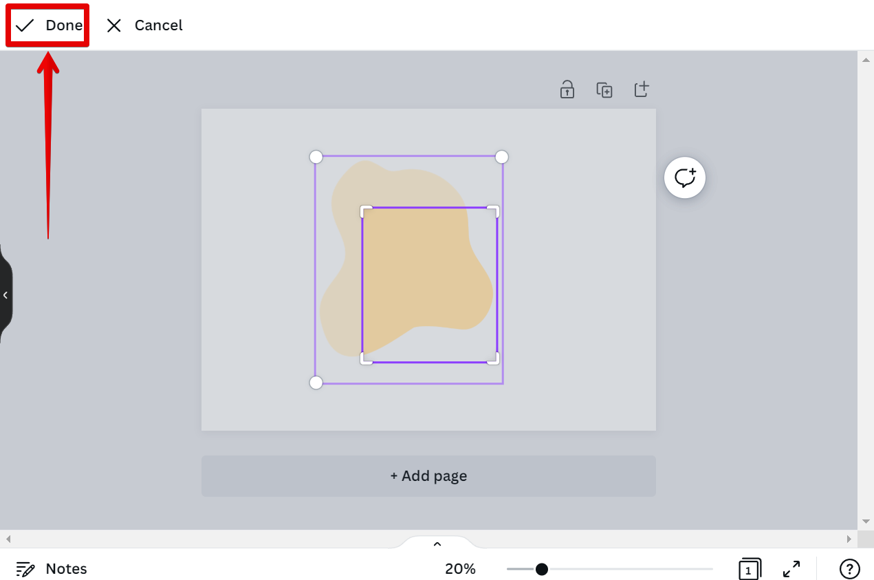Click the add new page icon
Viewport: 874px width, 580px height.
[641, 89]
